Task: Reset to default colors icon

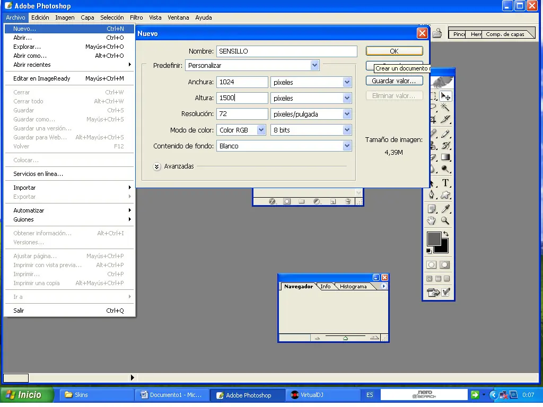Action: [429, 251]
